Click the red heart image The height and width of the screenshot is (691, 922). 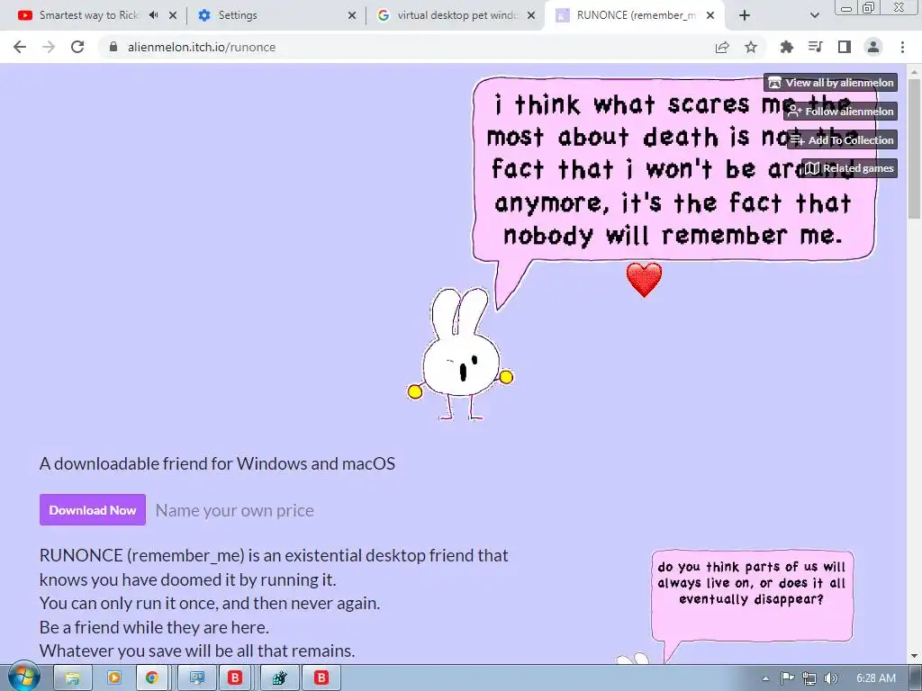tap(644, 280)
